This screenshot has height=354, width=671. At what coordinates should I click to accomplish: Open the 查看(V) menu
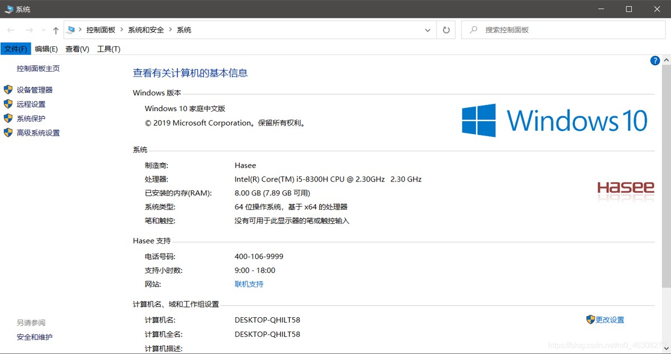click(x=77, y=49)
